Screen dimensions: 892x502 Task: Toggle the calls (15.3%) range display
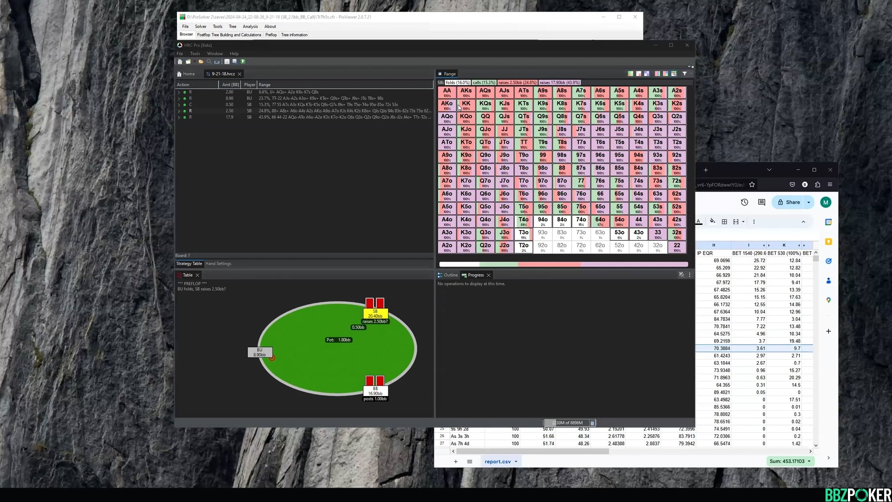[484, 82]
